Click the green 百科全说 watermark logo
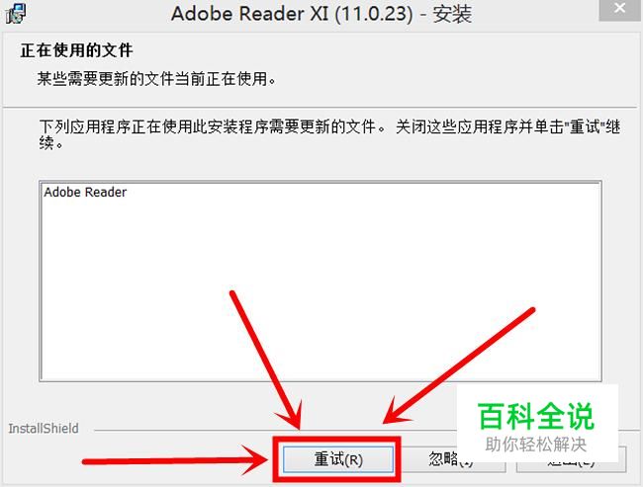This screenshot has width=643, height=487. tap(535, 416)
